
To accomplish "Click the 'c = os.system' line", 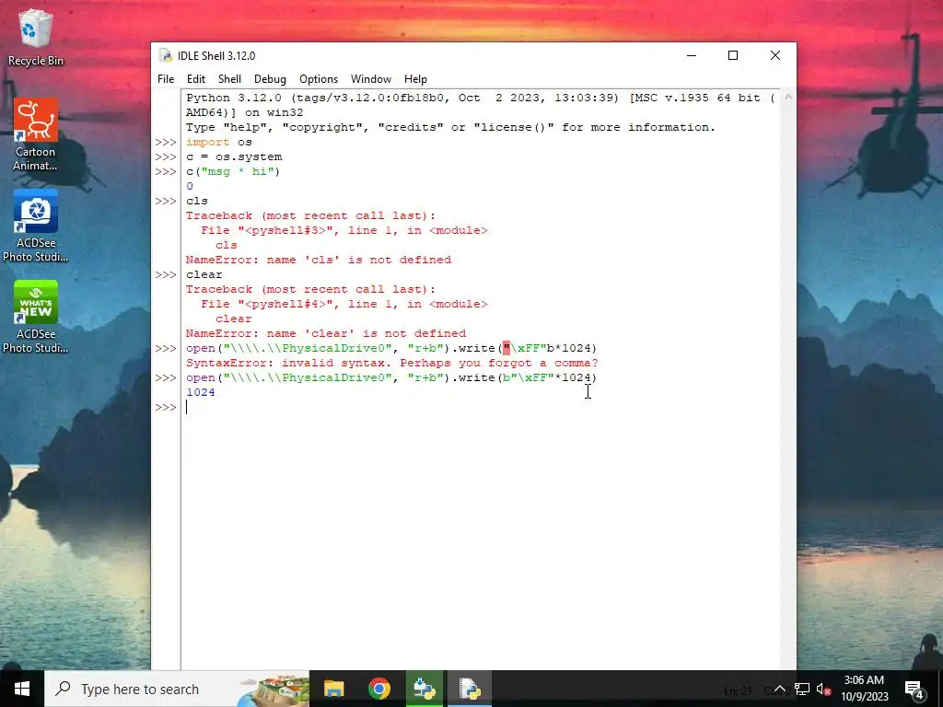I will pyautogui.click(x=234, y=156).
